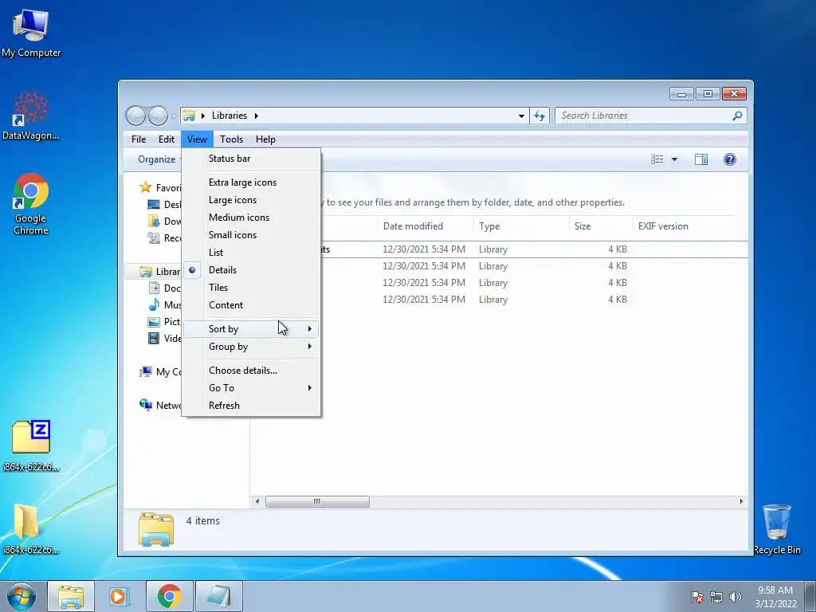Screen dimensions: 816x612
Task: Open Chrome from the taskbar
Action: point(169,596)
